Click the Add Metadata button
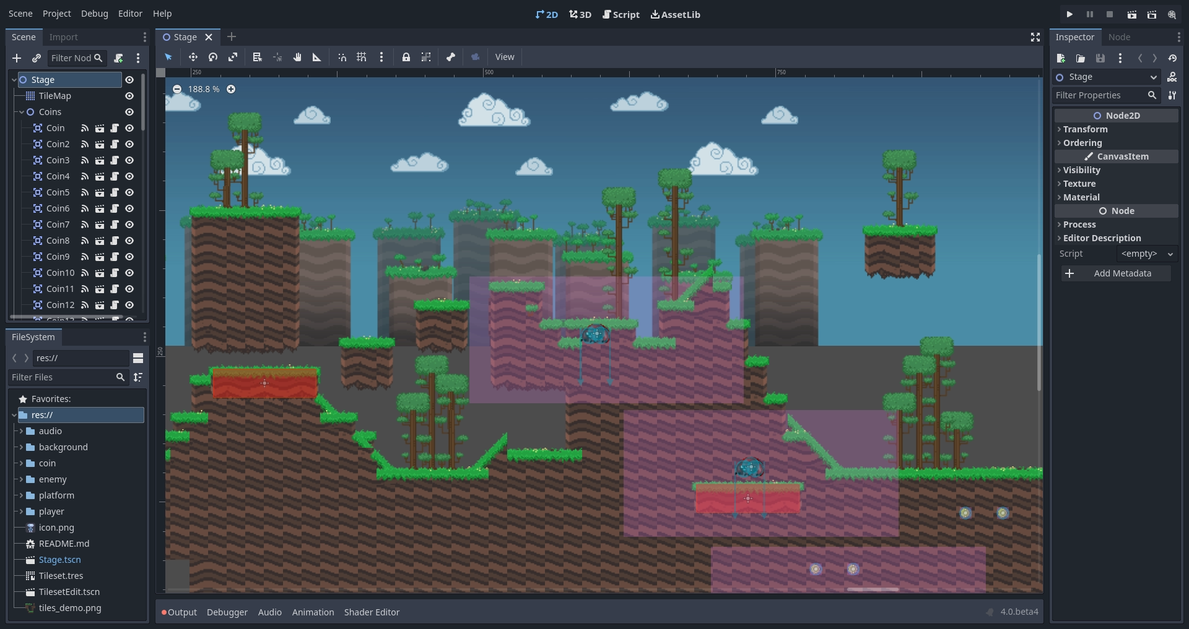Viewport: 1189px width, 629px height. [x=1115, y=273]
